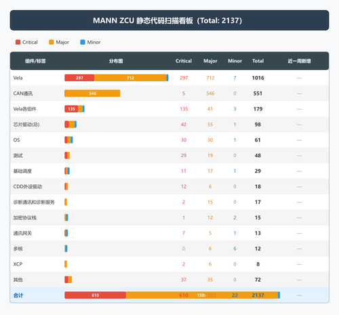The image size is (339, 315).
Task: Select the dashboard title with Total: 2137
Action: click(167, 20)
